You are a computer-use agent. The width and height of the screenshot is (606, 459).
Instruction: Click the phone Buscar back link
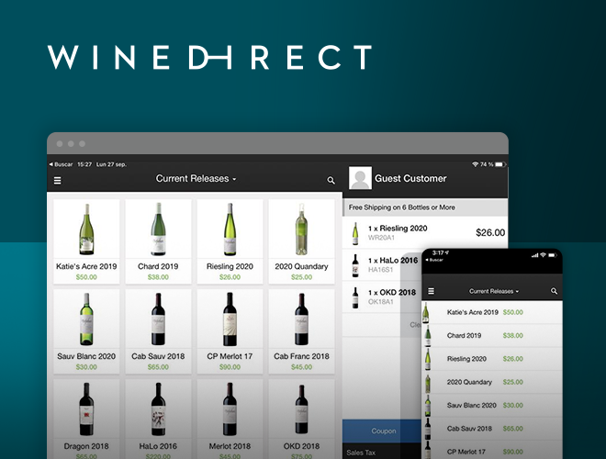coord(434,260)
